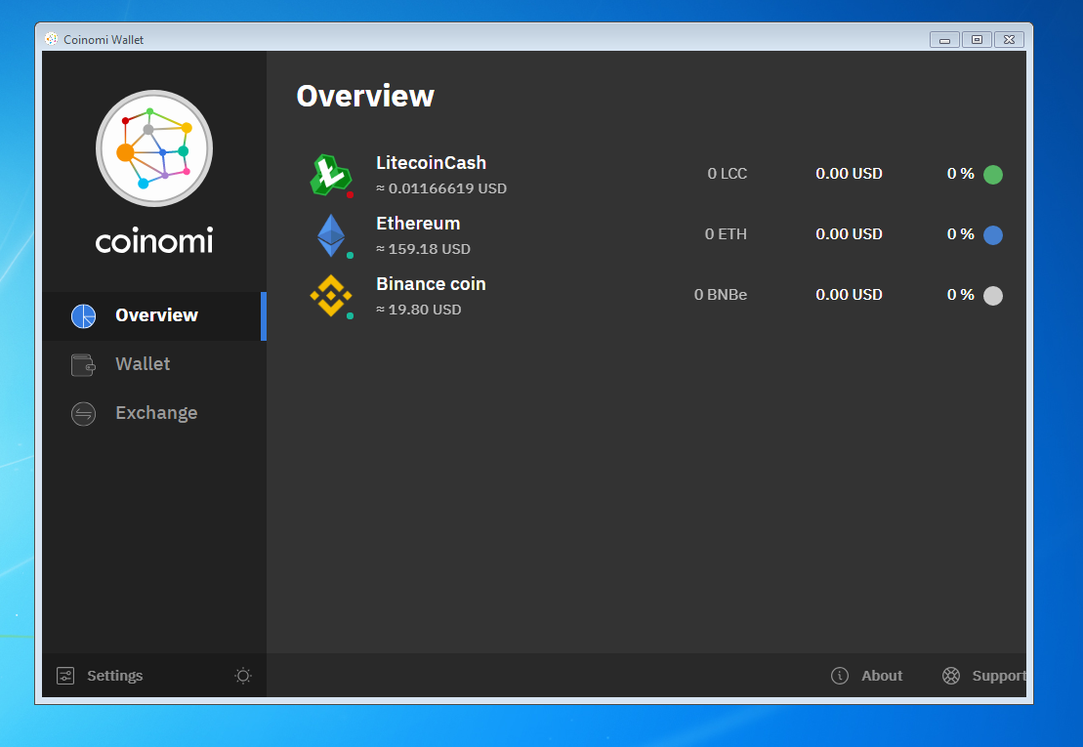This screenshot has width=1083, height=747.
Task: Click the 0 BNBe balance
Action: (721, 295)
